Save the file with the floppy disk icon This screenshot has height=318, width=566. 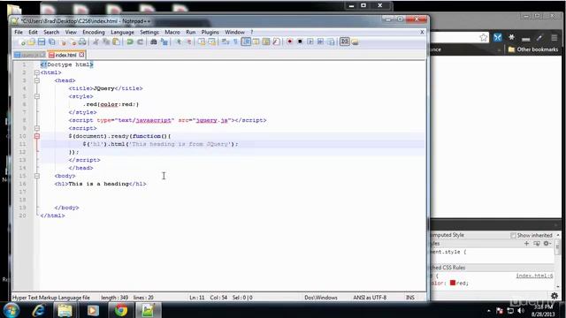pyautogui.click(x=42, y=42)
